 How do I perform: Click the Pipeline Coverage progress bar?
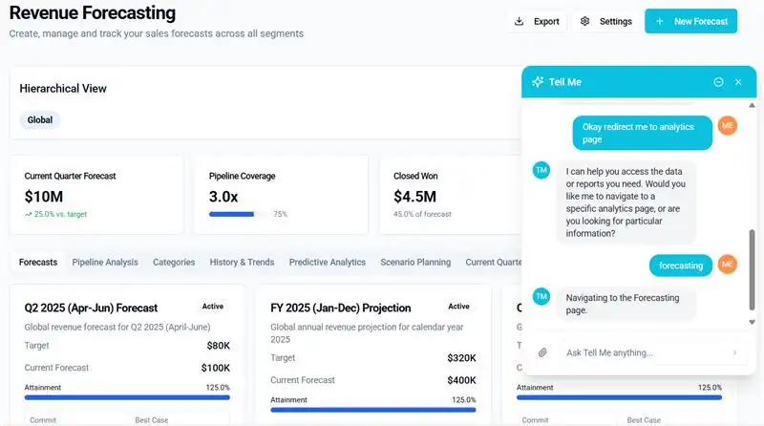(x=238, y=215)
